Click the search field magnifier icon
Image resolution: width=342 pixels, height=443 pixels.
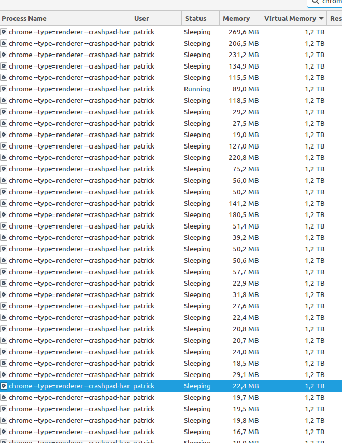[x=316, y=2]
